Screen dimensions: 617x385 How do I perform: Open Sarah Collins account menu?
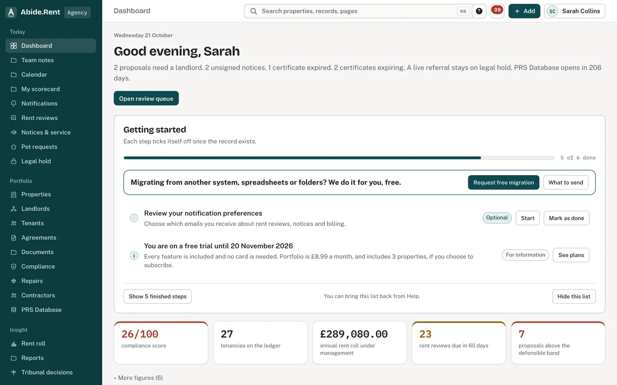click(x=575, y=11)
